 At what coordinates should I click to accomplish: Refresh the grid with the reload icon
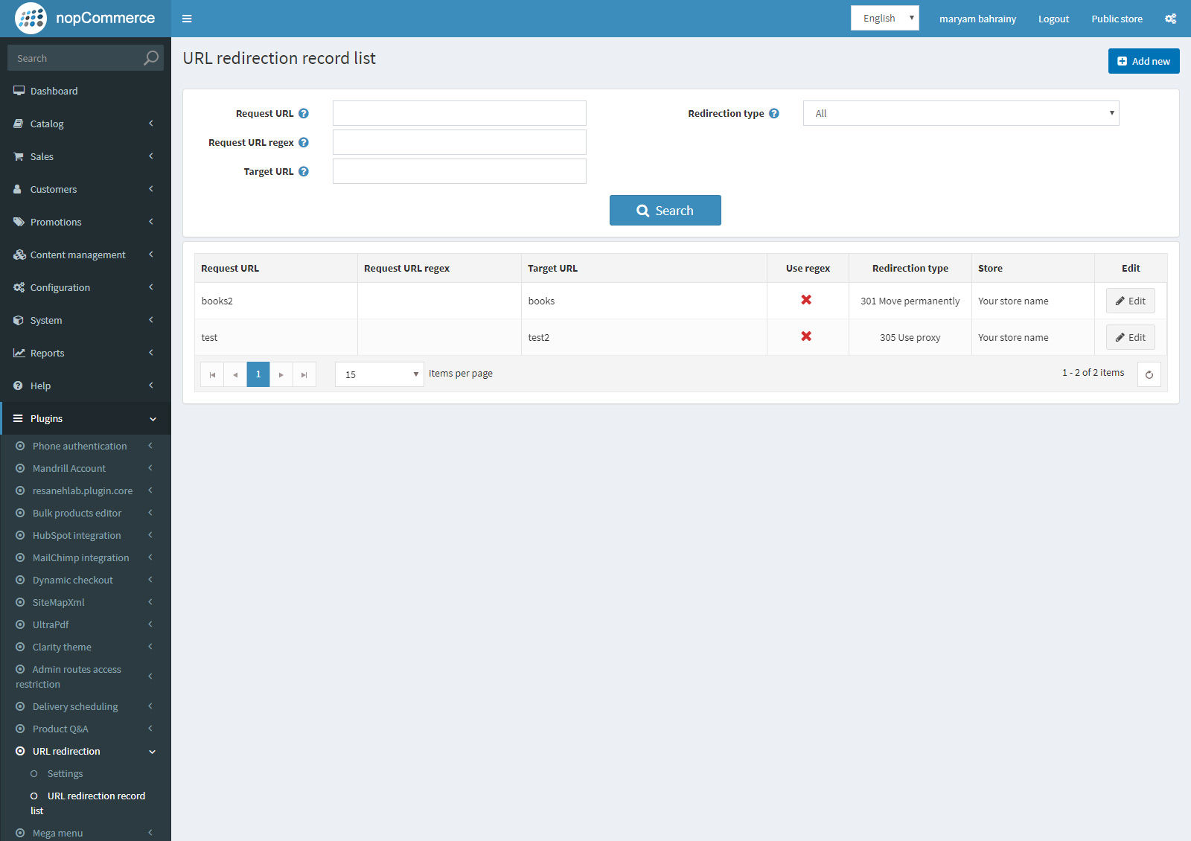click(1149, 374)
